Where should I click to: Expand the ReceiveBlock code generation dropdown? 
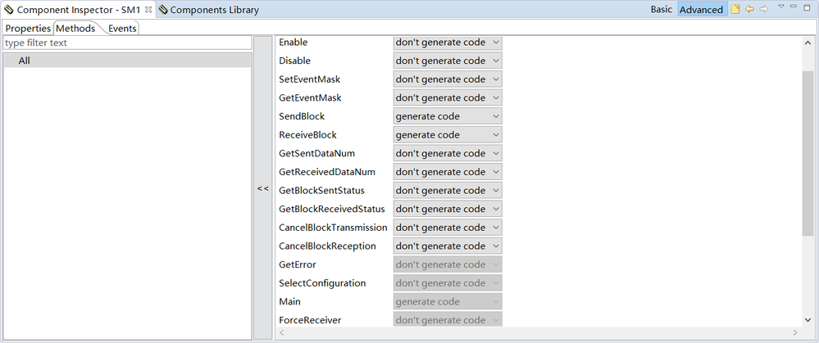pos(447,135)
